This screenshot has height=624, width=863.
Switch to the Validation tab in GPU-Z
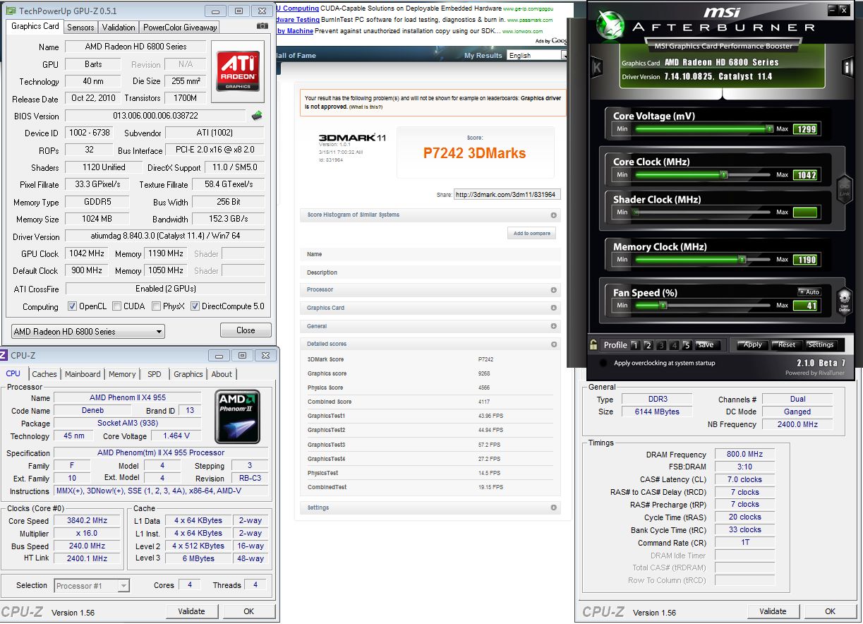(x=119, y=28)
